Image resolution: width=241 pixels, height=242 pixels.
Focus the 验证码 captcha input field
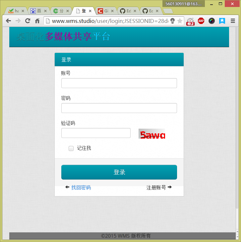96,133
